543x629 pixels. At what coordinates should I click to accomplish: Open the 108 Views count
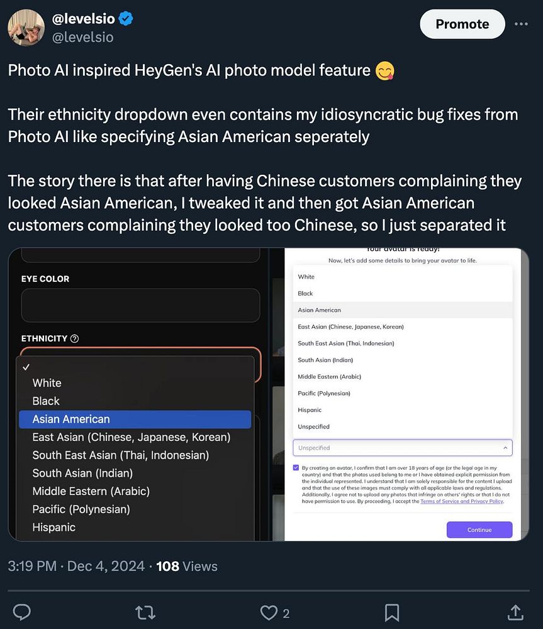tap(187, 567)
